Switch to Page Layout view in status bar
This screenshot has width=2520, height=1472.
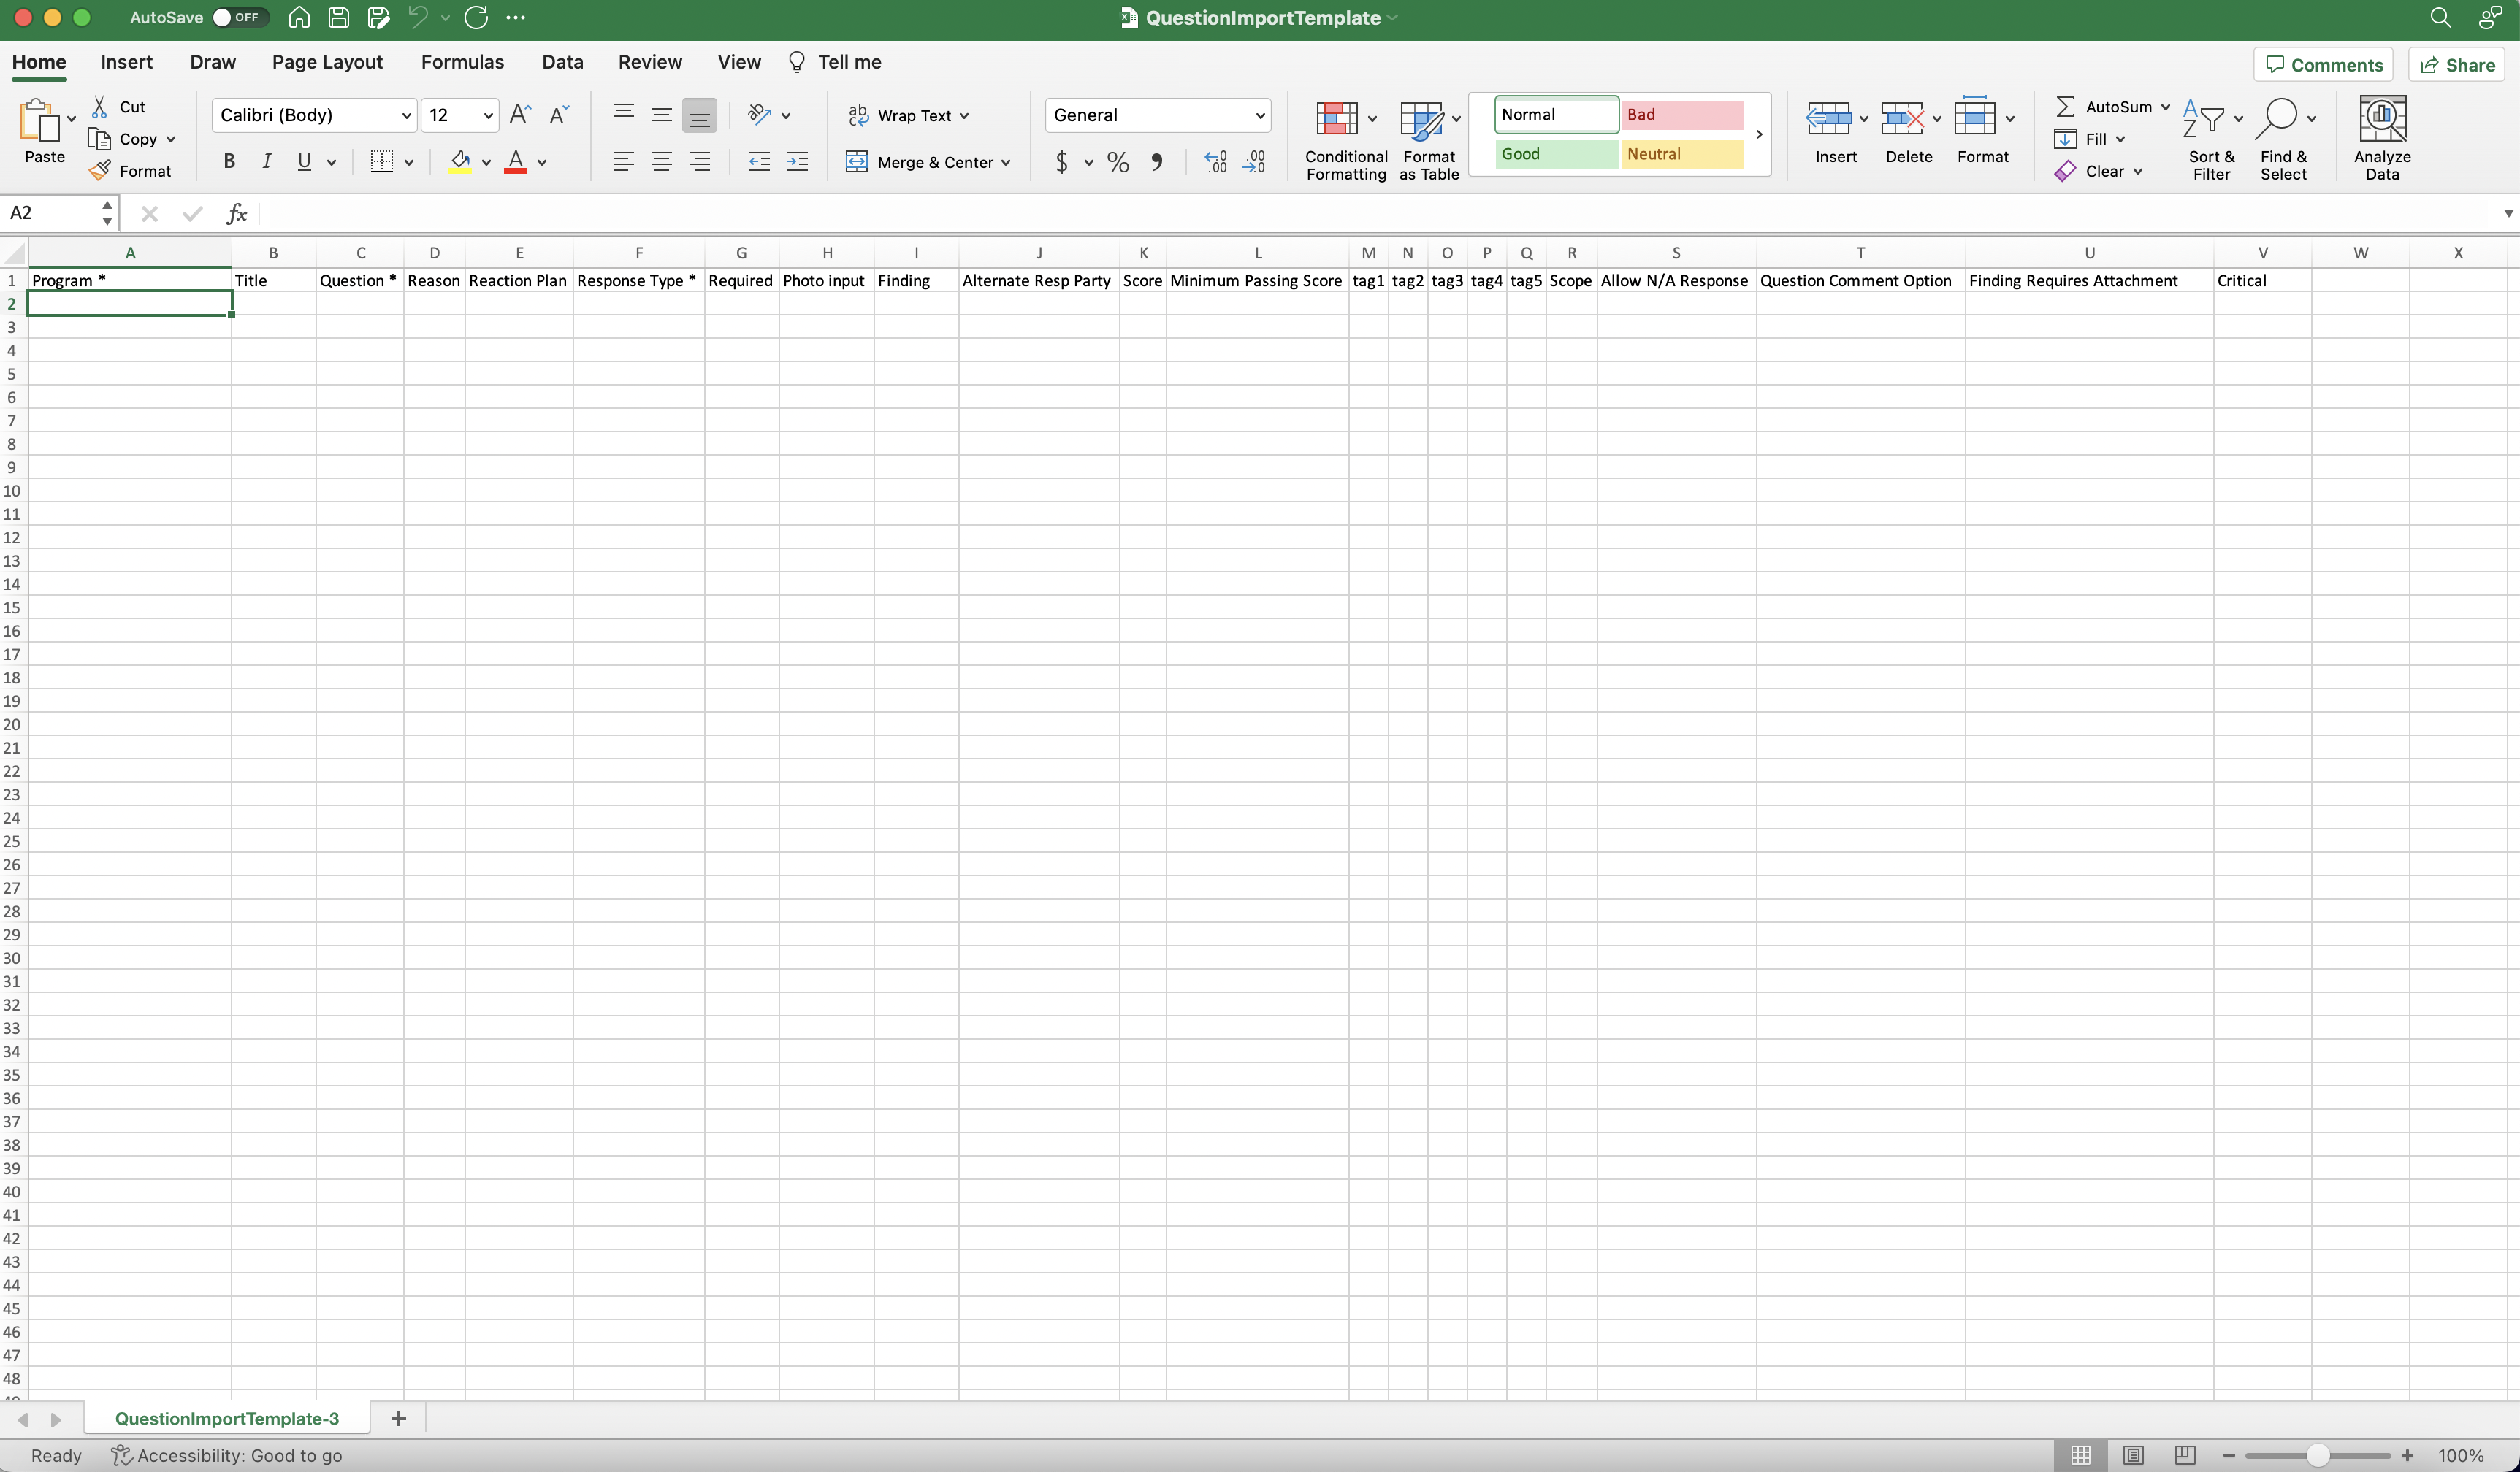(x=2133, y=1455)
